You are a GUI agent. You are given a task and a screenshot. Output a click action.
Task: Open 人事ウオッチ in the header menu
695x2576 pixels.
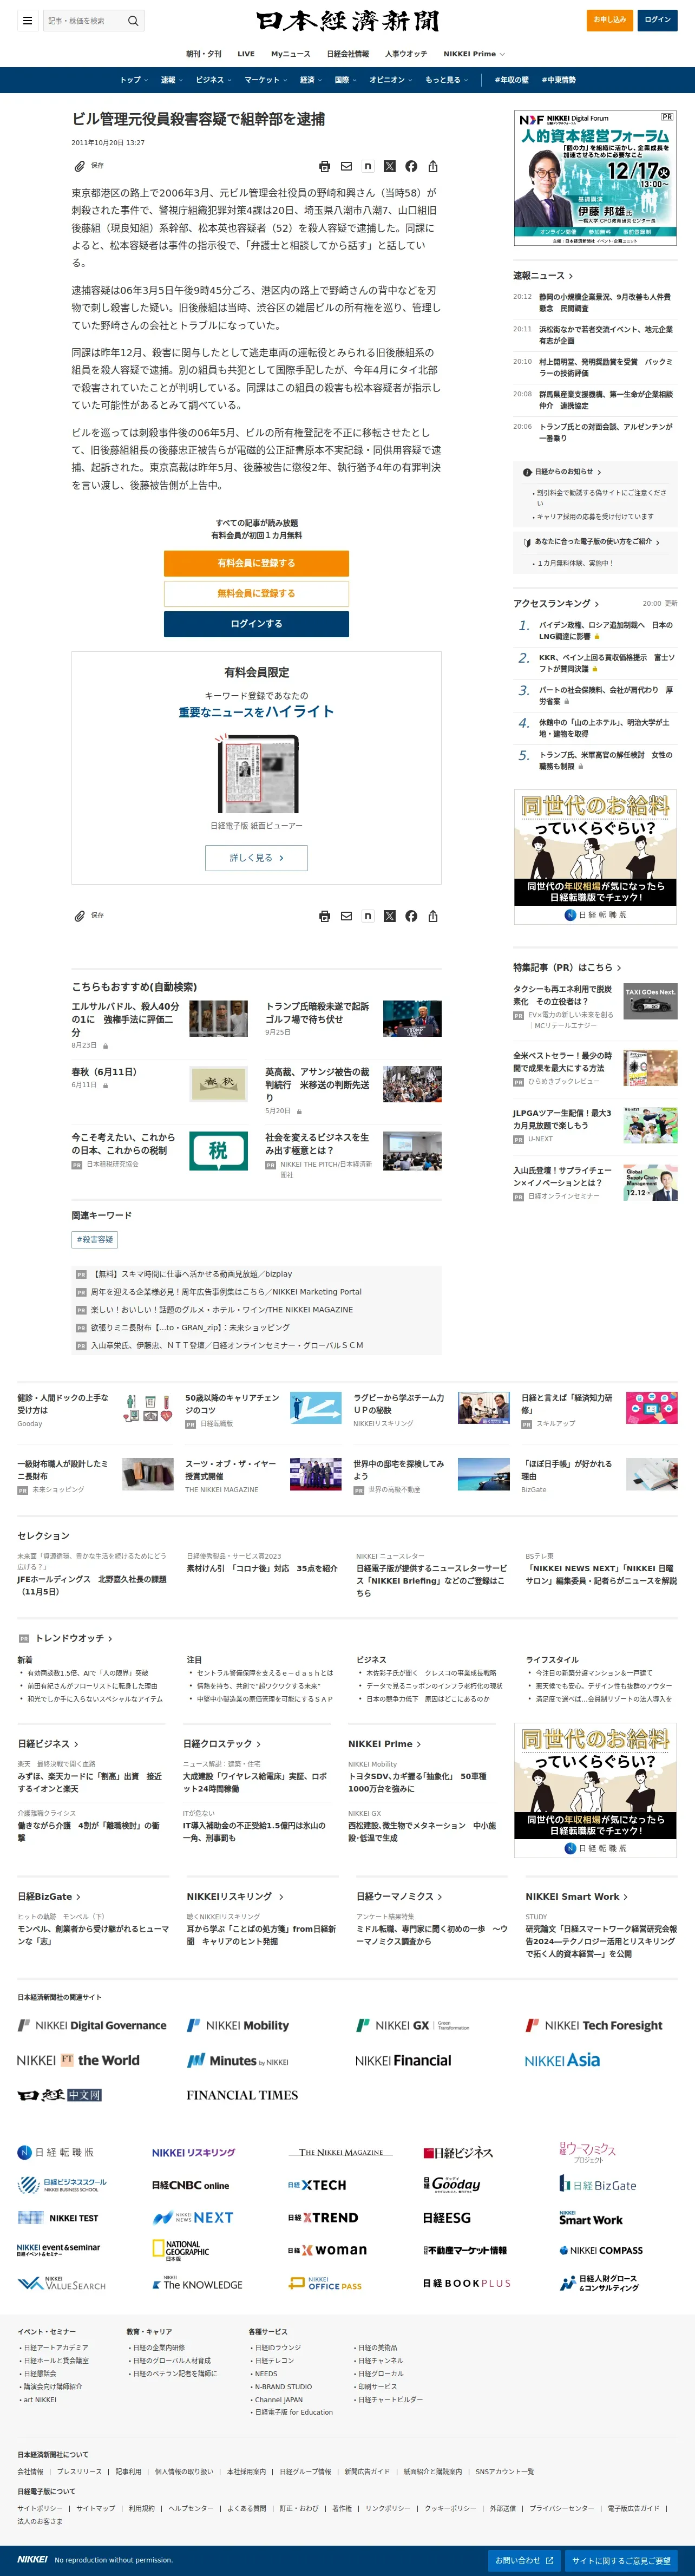pyautogui.click(x=406, y=54)
